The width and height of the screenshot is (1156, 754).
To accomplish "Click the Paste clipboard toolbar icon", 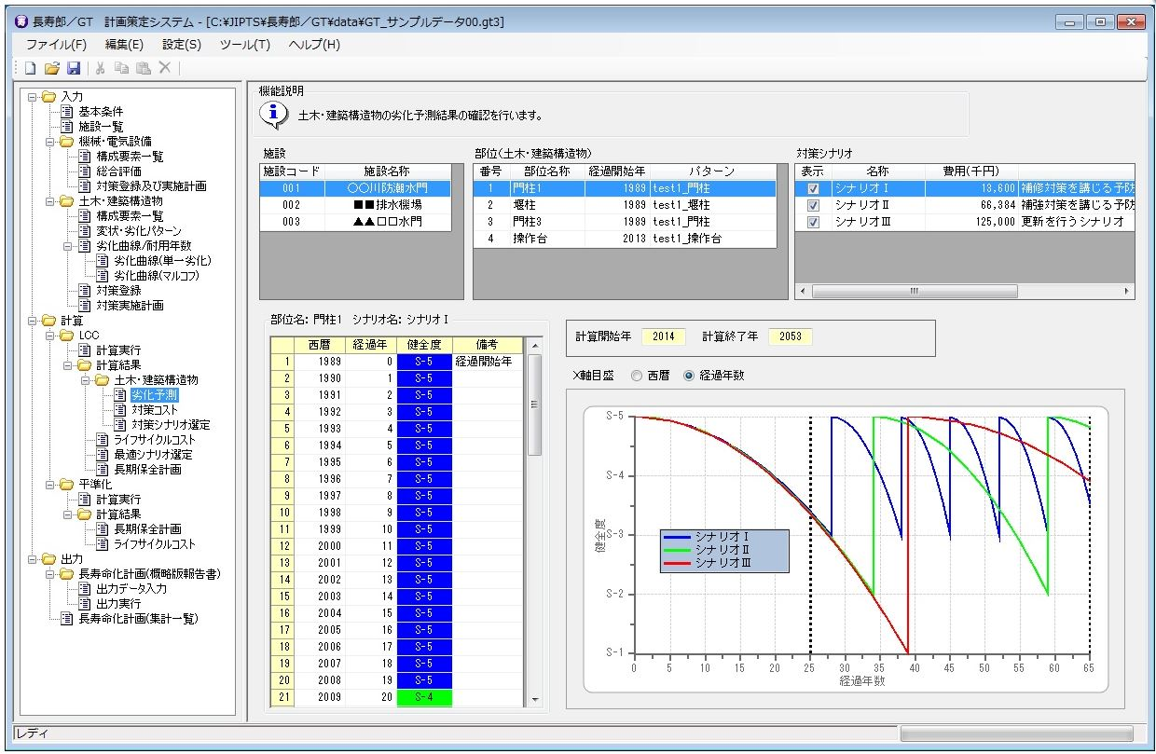I will coord(143,68).
